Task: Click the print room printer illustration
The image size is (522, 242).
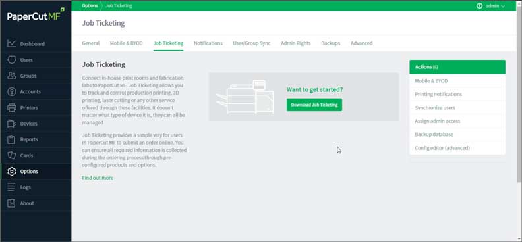Action: click(245, 97)
